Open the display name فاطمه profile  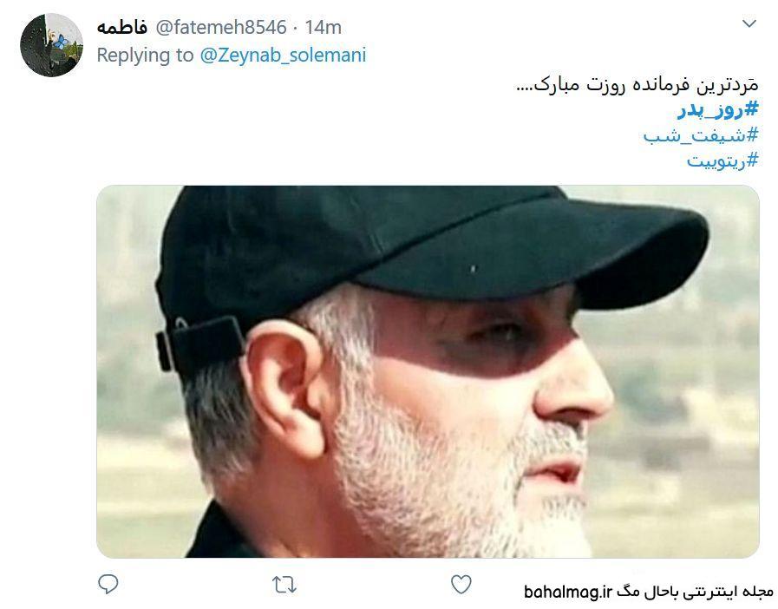pyautogui.click(x=122, y=27)
